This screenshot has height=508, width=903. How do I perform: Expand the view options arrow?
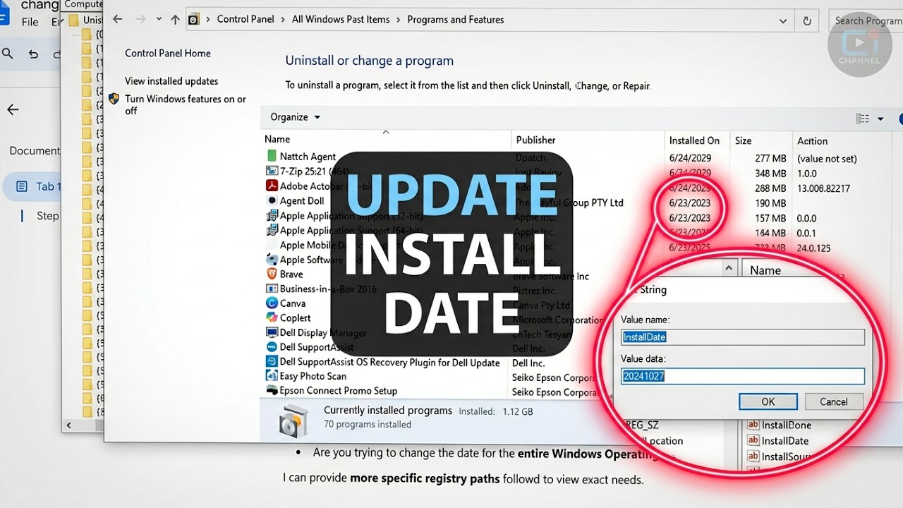tap(880, 119)
